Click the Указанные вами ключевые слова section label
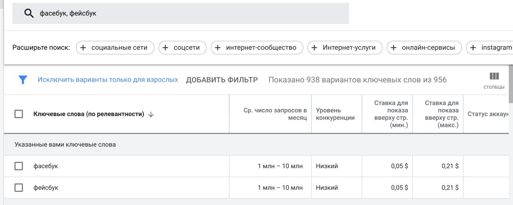 tap(65, 144)
